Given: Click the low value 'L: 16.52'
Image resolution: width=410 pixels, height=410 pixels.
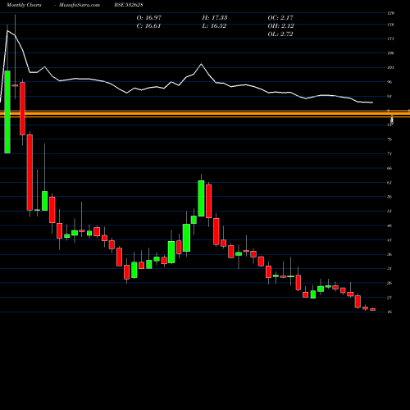Looking at the screenshot, I should [x=214, y=26].
